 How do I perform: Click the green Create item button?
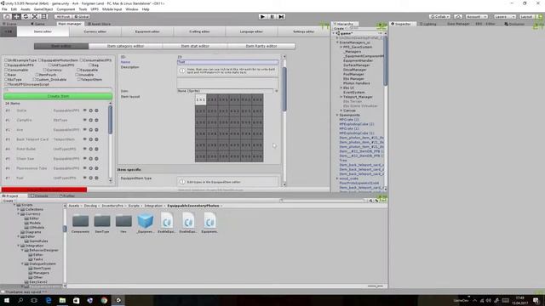(x=58, y=96)
